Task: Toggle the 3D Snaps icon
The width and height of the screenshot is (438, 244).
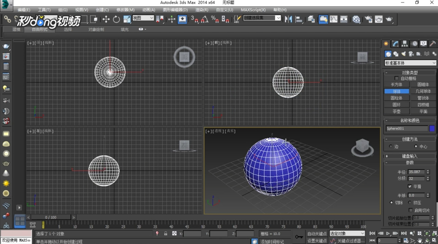Action: [x=195, y=19]
